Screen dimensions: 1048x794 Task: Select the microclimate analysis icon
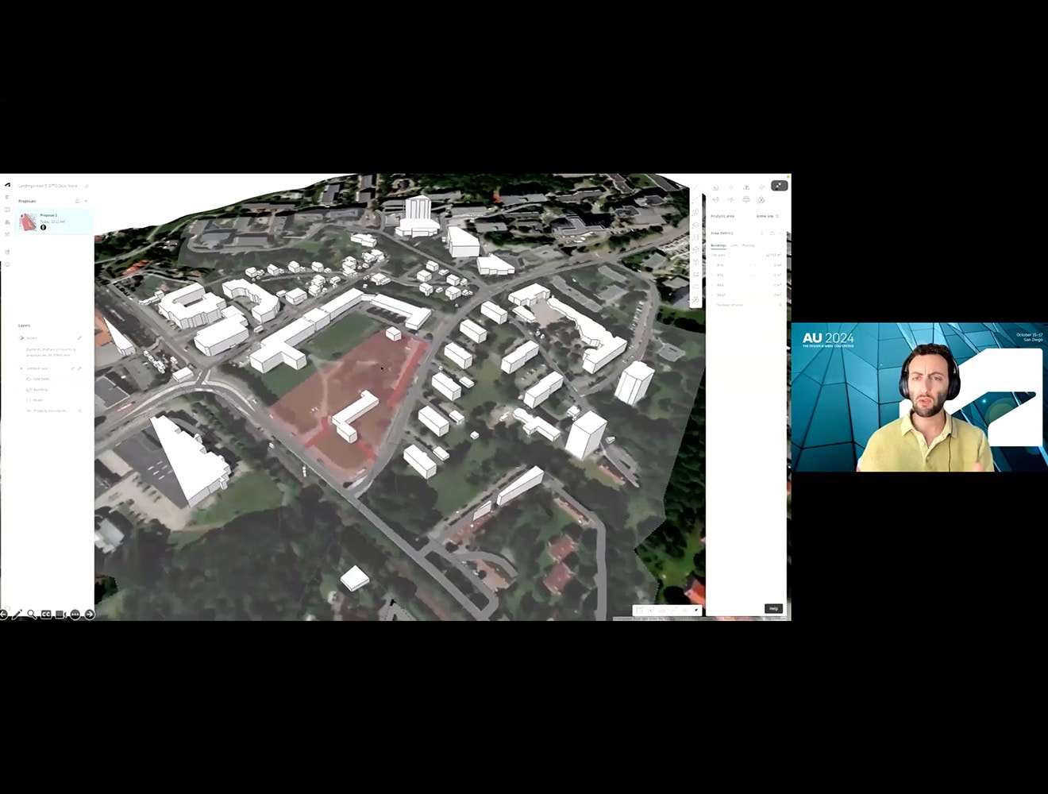[761, 200]
